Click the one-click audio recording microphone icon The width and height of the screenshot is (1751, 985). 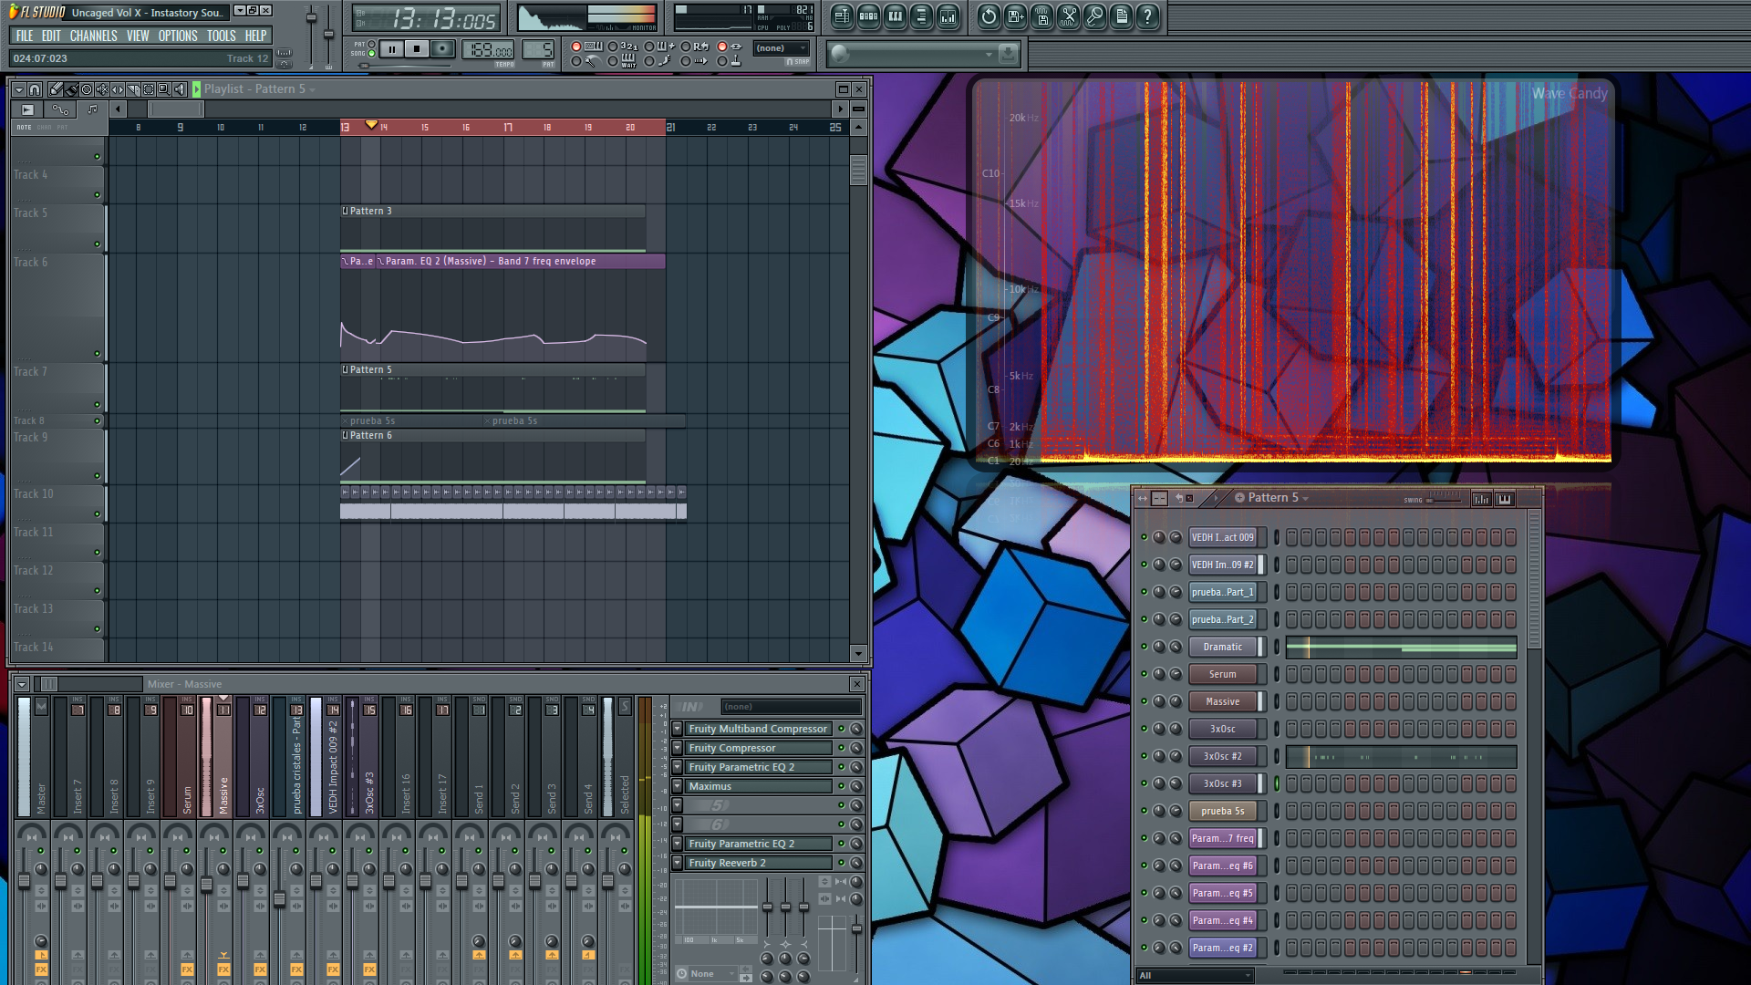1094,16
